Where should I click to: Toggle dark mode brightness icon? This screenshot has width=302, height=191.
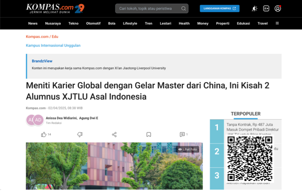254,8
